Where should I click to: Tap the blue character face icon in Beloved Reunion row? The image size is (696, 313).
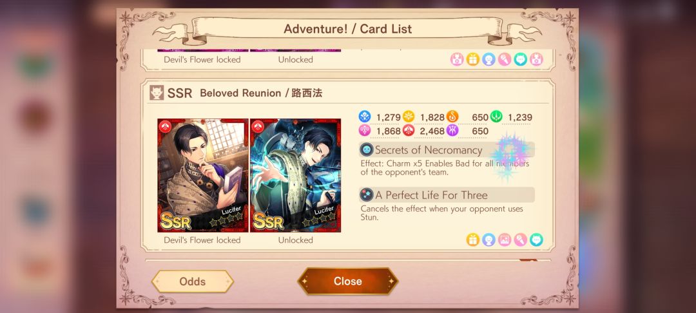point(488,240)
